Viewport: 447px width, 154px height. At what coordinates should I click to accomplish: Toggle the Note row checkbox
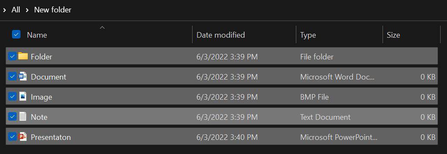click(12, 116)
